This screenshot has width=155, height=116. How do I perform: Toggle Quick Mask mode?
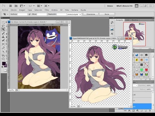coord(5,71)
